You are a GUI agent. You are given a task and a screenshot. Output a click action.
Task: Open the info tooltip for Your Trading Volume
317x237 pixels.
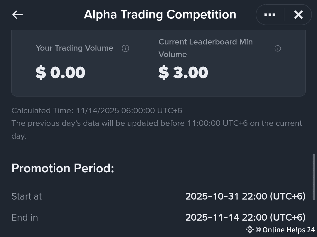125,48
